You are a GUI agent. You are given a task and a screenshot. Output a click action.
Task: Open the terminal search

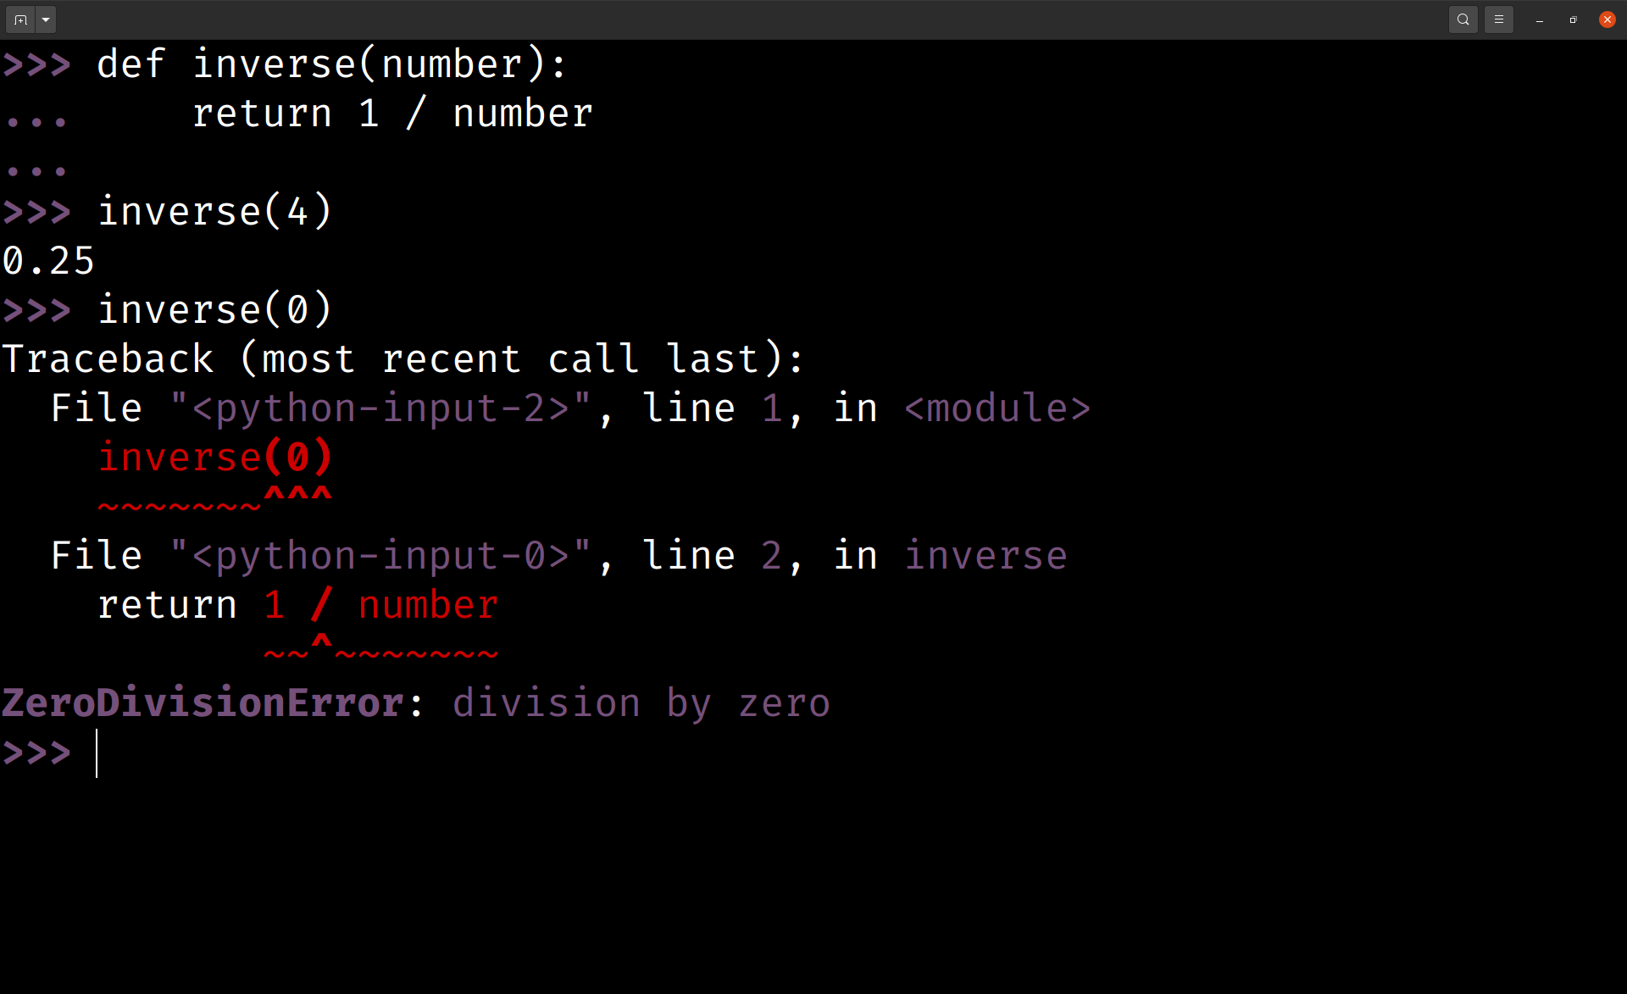tap(1463, 19)
